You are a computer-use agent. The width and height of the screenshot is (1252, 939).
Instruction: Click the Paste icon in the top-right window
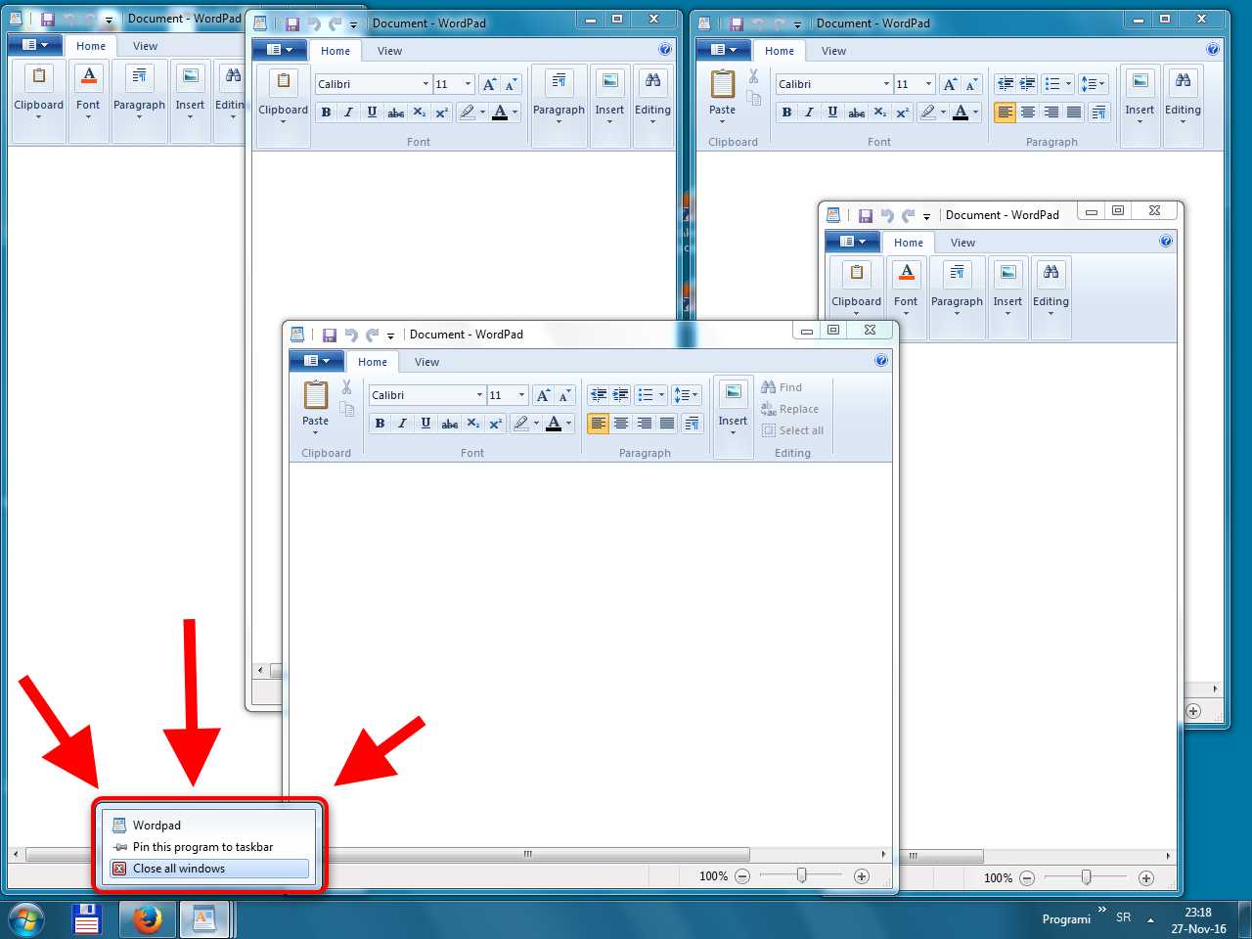(x=722, y=84)
